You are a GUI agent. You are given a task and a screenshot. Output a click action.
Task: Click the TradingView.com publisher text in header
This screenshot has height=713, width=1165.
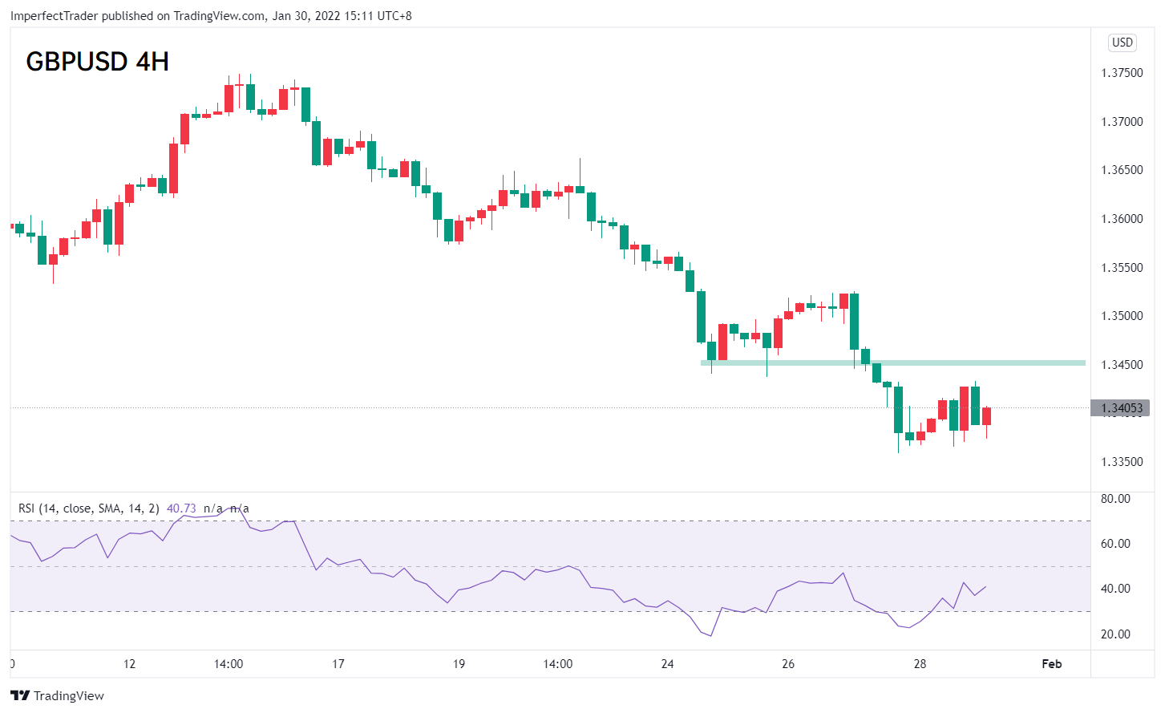pos(219,15)
